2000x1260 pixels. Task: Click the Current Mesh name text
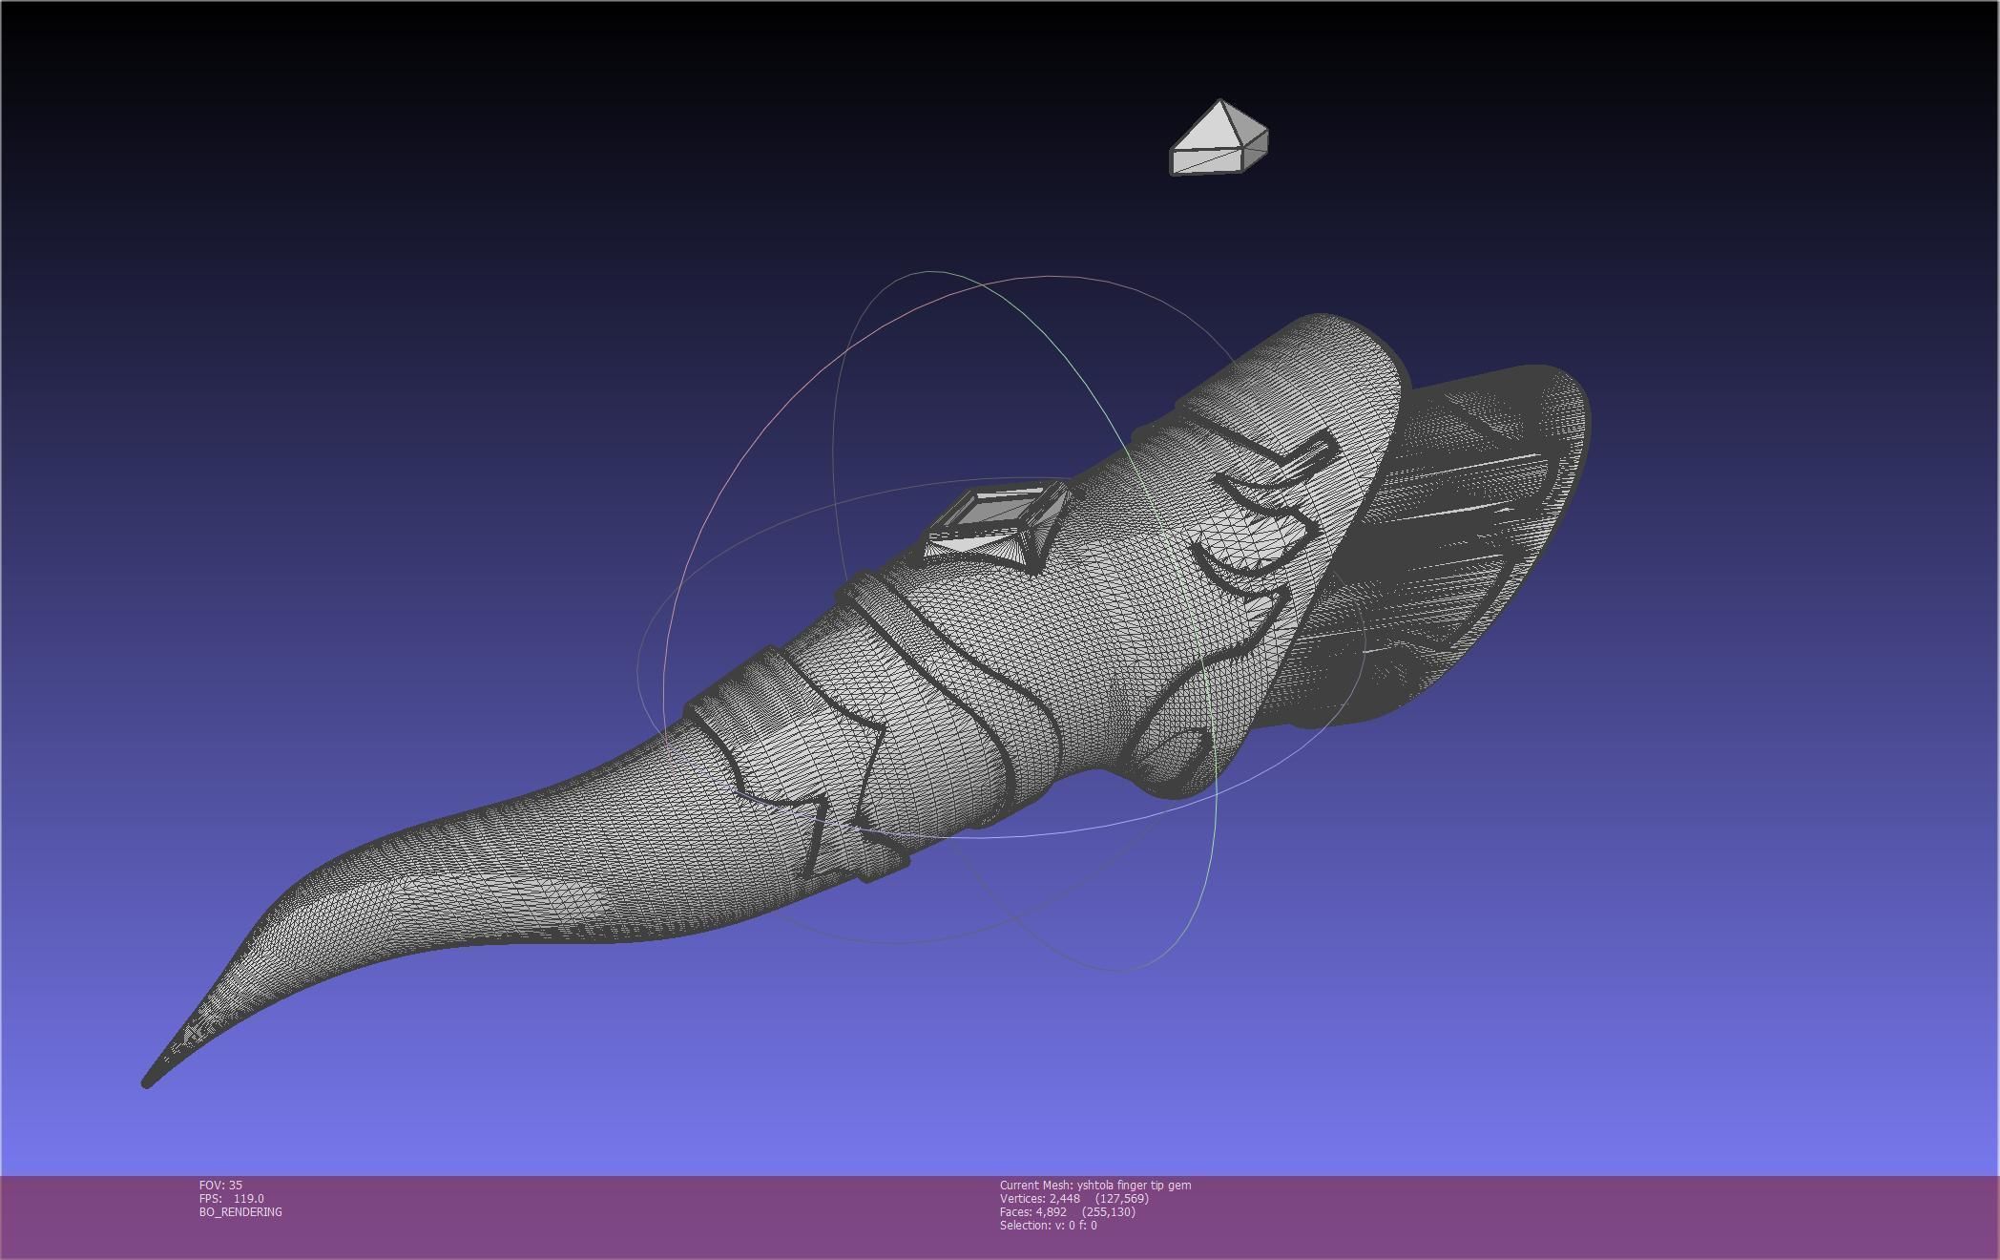tap(1095, 1185)
